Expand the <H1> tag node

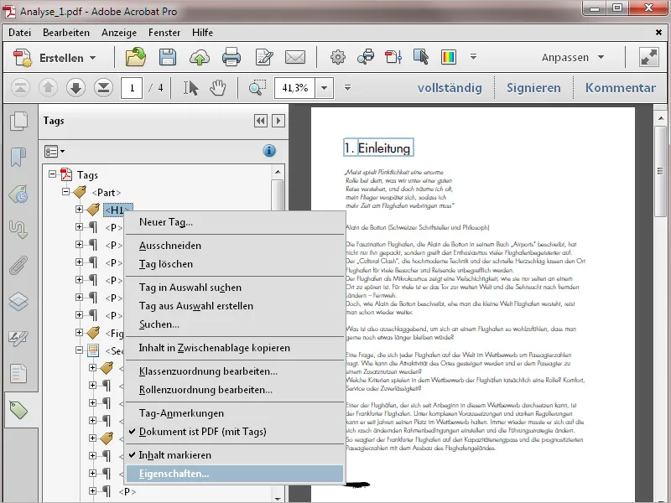tap(79, 209)
